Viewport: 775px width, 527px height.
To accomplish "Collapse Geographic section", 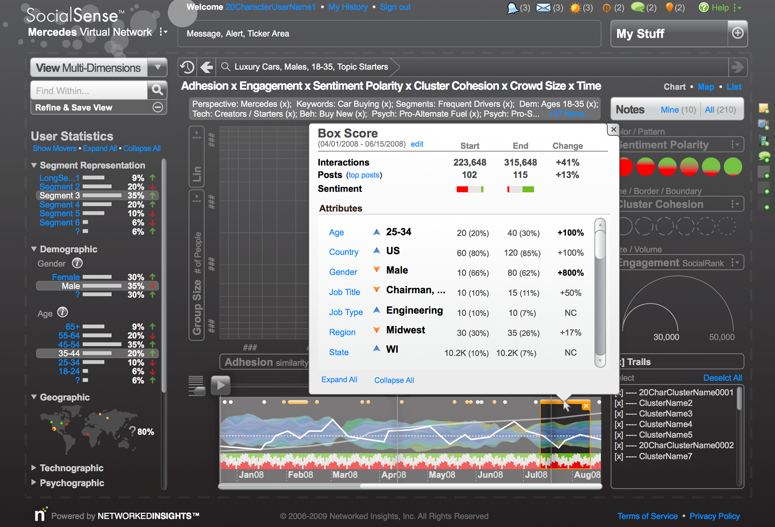I will (x=34, y=397).
